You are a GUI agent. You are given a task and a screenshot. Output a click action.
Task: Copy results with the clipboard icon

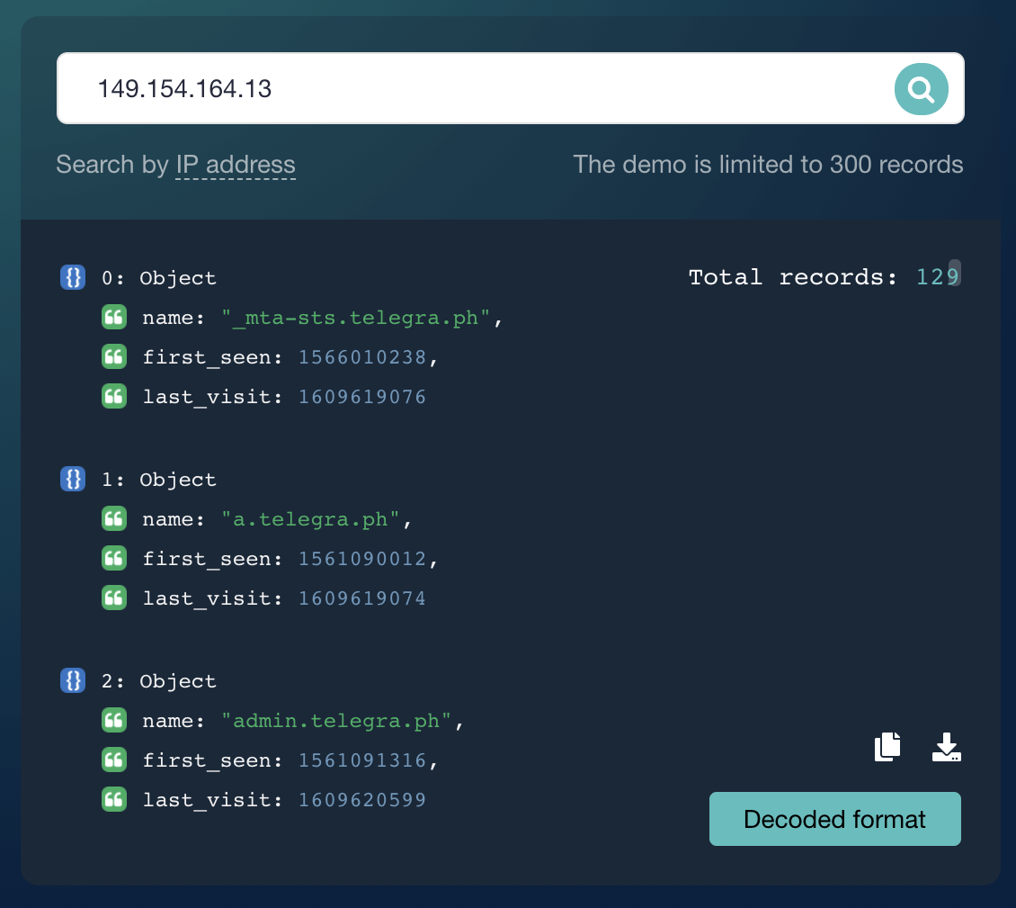(887, 747)
